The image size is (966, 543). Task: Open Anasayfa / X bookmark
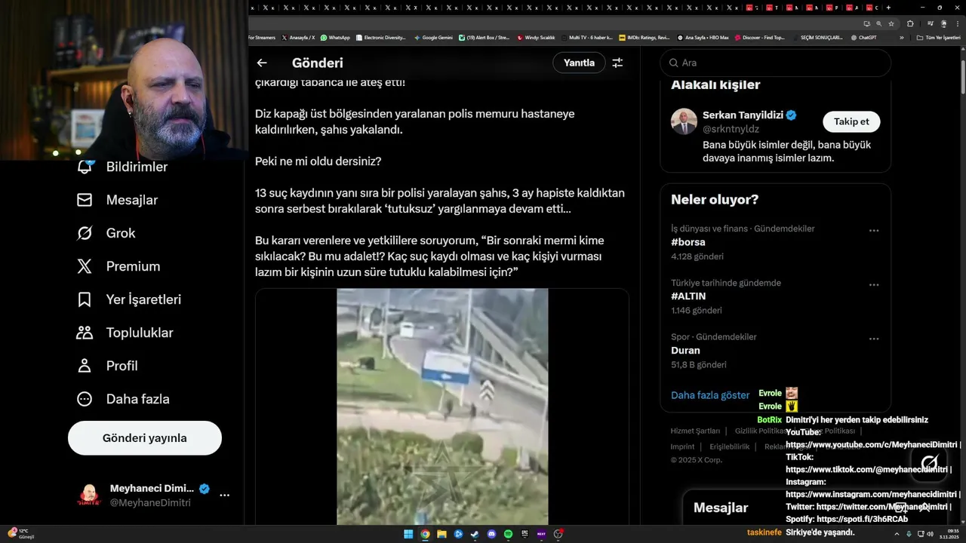coord(298,37)
